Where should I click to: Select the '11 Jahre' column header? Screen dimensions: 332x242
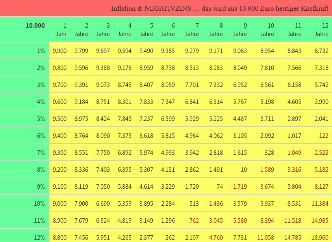294,30
